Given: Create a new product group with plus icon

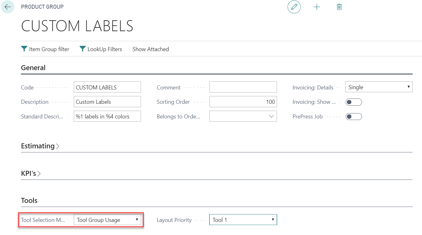Looking at the screenshot, I should point(317,7).
